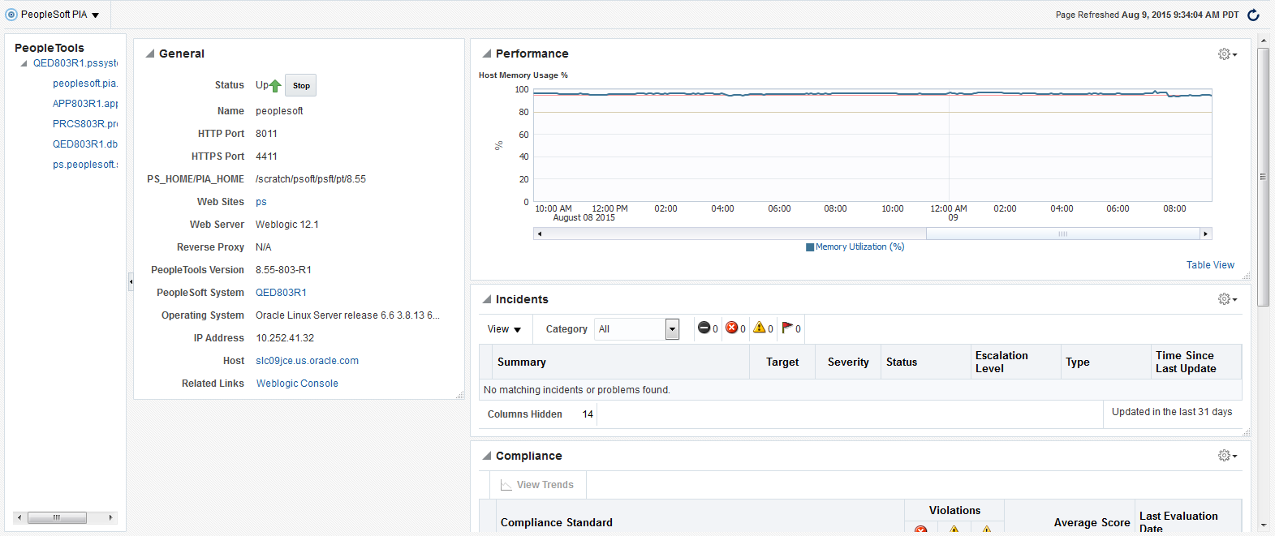Open the Incidents panel gear menu
This screenshot has width=1275, height=536.
click(x=1227, y=299)
